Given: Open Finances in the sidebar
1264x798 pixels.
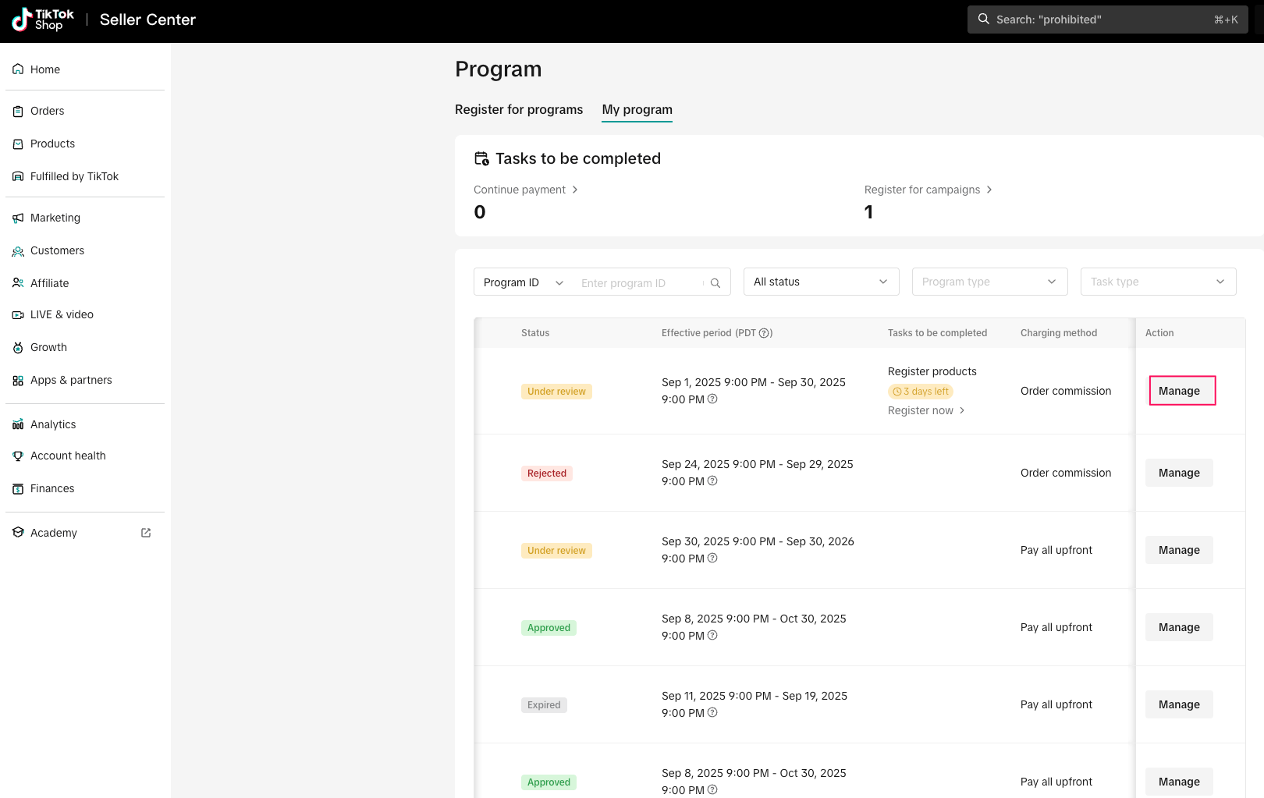Looking at the screenshot, I should 52,488.
